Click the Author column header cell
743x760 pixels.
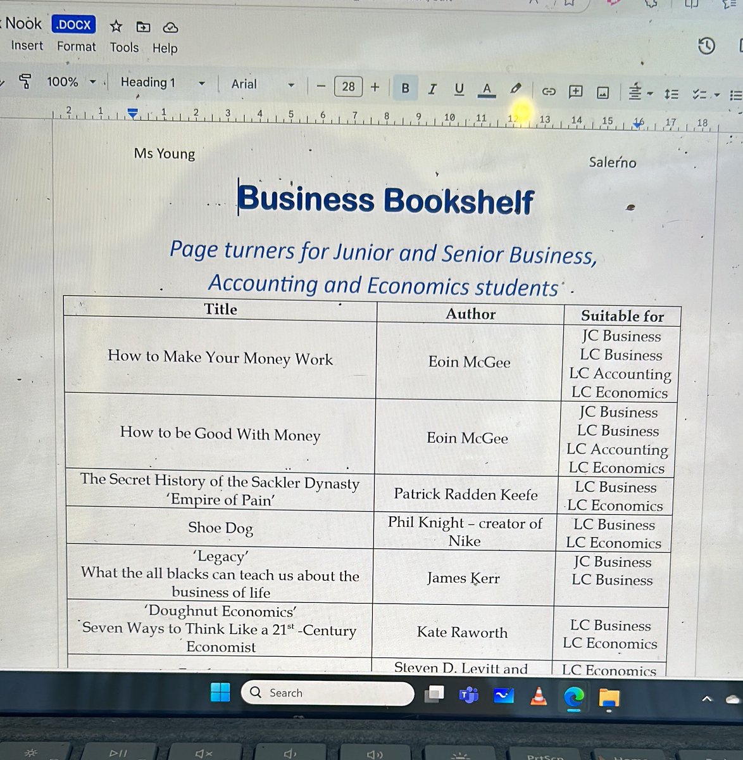[470, 313]
